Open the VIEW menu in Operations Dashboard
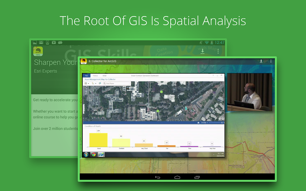306x191 pixels. 104,76
